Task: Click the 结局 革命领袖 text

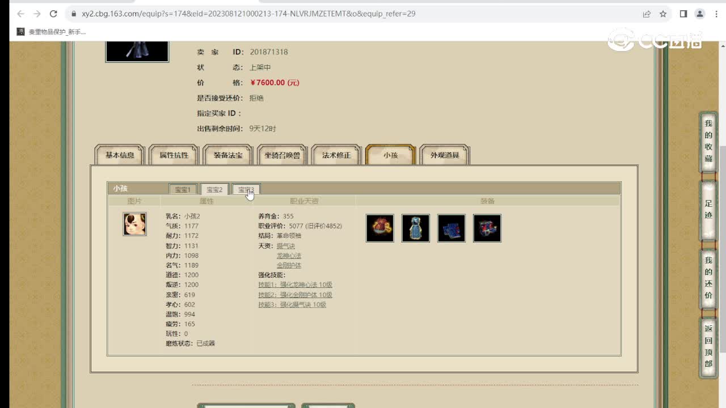Action: [x=280, y=236]
